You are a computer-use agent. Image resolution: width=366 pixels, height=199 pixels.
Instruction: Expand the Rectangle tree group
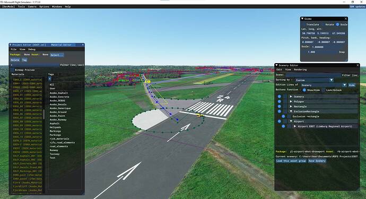pos(291,107)
